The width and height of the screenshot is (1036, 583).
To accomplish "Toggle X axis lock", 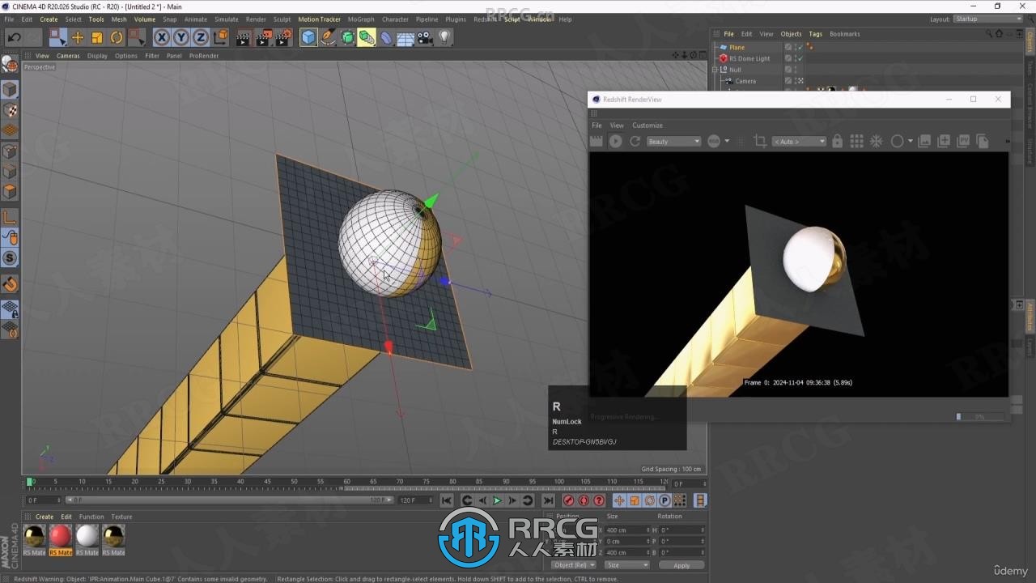I will coord(161,37).
